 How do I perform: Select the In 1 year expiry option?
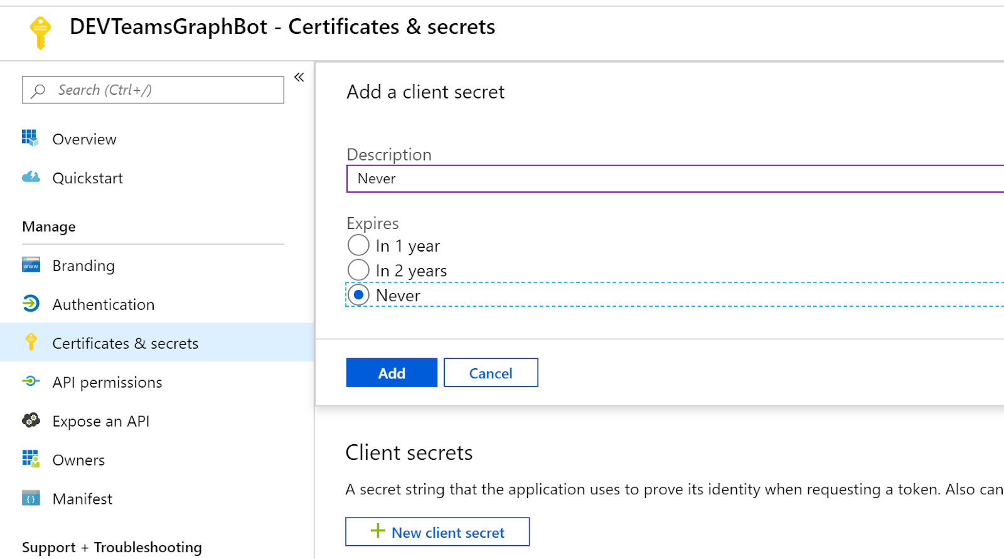point(358,245)
